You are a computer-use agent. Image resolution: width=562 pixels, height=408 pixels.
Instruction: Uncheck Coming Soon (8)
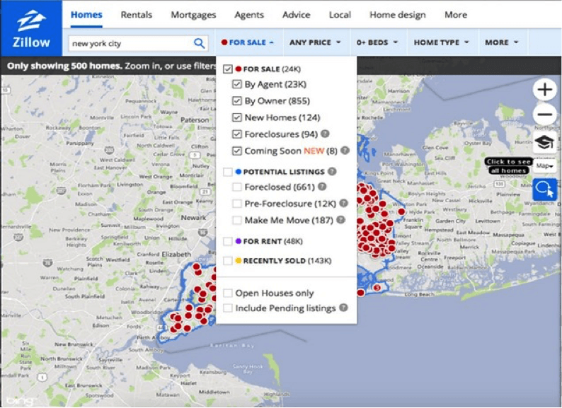pos(236,151)
